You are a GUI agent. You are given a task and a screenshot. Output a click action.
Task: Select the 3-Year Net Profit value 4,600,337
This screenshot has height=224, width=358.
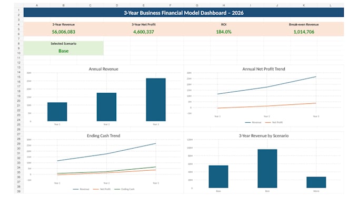point(144,32)
